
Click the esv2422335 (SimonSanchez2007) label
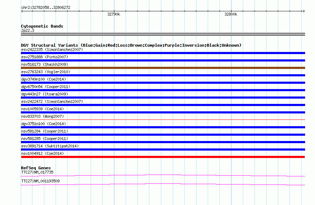[52, 49]
